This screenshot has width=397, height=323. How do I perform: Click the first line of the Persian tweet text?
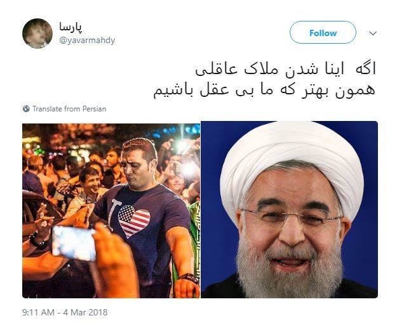tap(286, 70)
